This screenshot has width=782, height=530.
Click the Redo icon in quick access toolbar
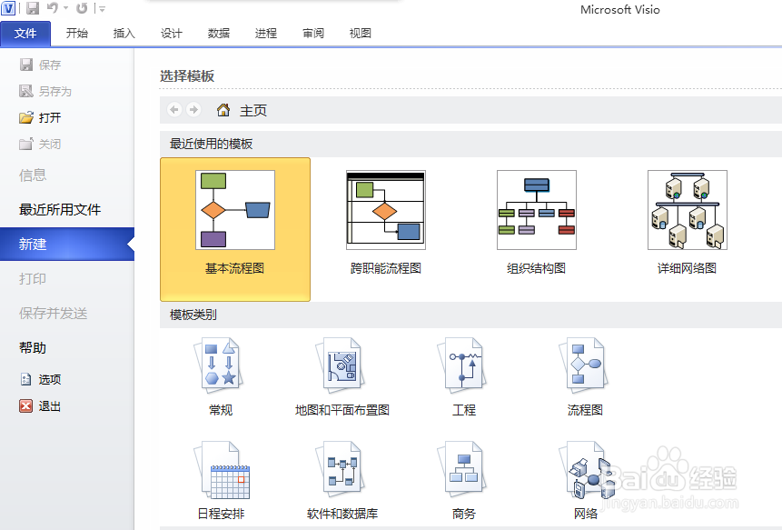point(82,8)
